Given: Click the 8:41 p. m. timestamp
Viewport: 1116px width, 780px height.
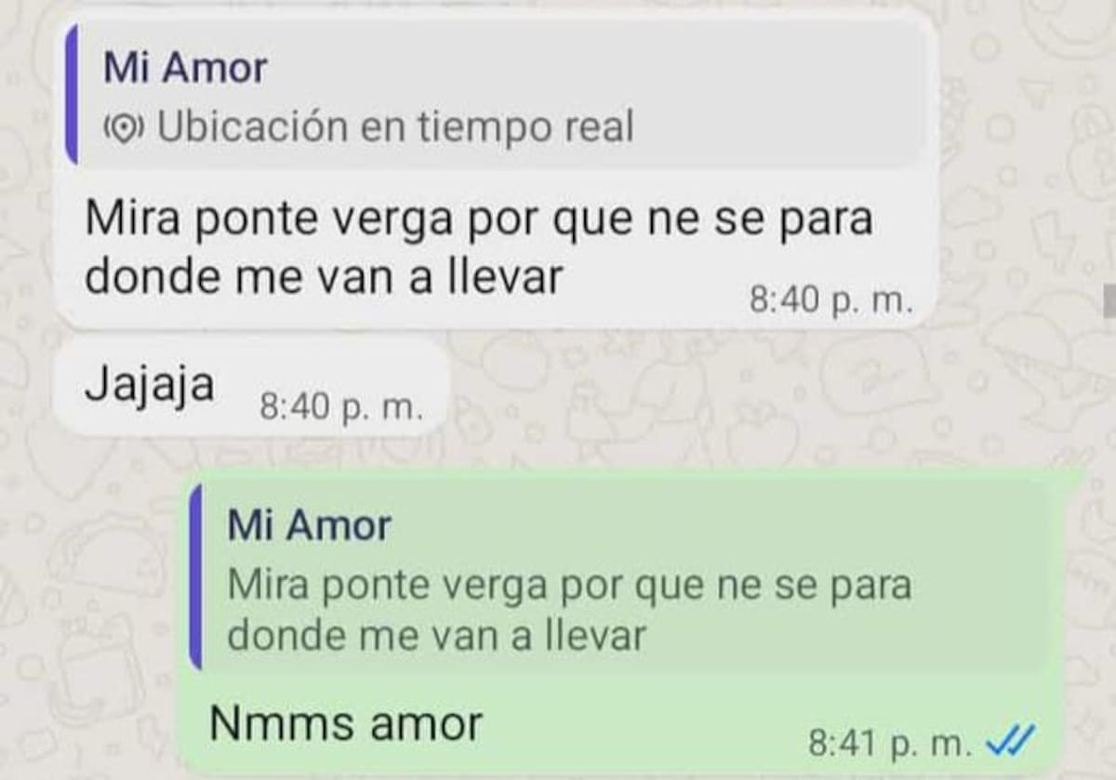Looking at the screenshot, I should pos(890,743).
